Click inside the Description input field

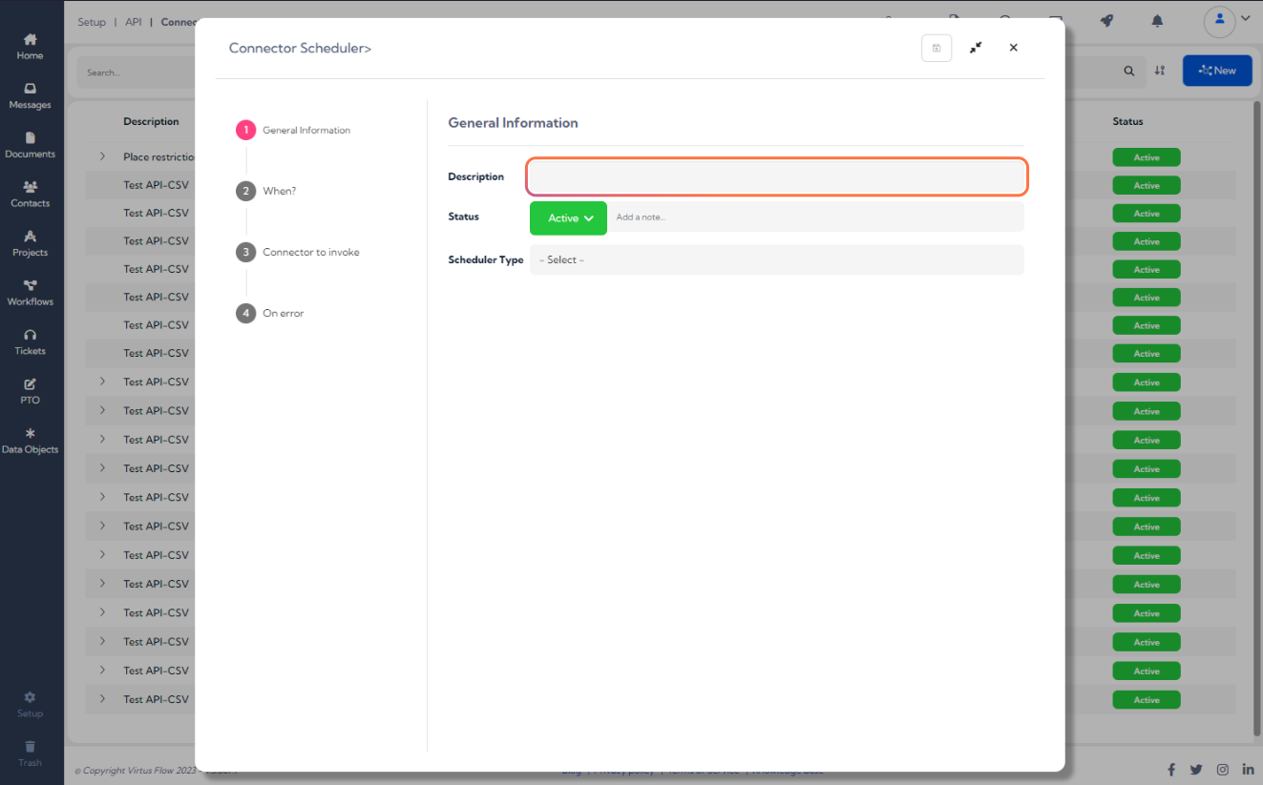pyautogui.click(x=776, y=176)
